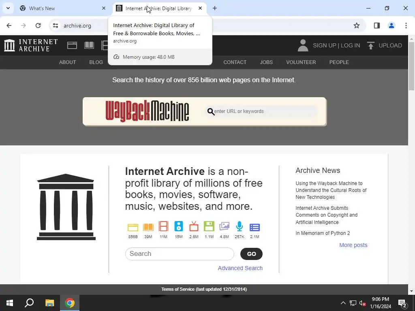Open the yellow web pages icon labeled 856B

coord(133,227)
